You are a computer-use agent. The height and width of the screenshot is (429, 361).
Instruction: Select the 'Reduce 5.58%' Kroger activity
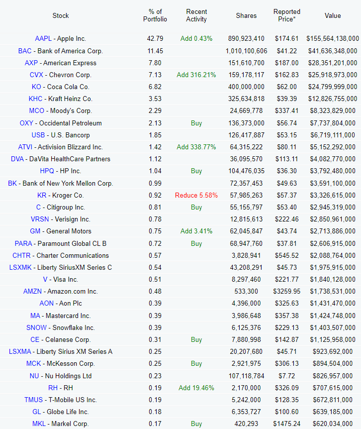(196, 196)
